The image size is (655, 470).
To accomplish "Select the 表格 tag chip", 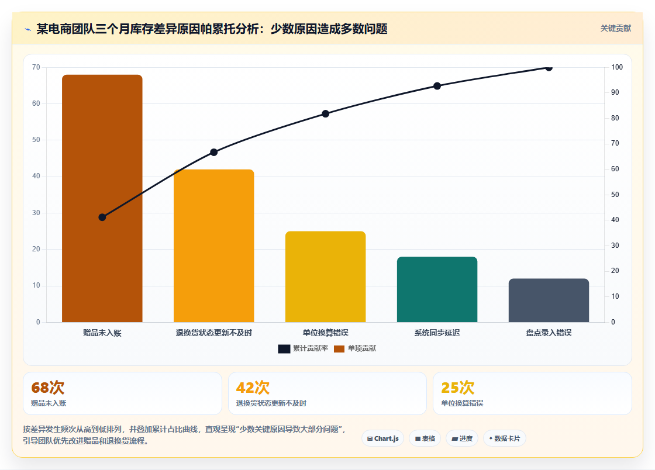I will (x=425, y=438).
